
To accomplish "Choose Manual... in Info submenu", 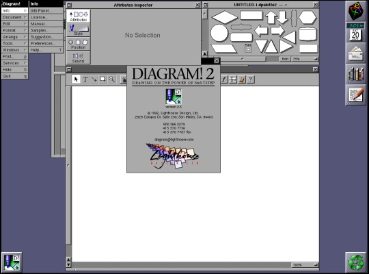I will coord(46,24).
